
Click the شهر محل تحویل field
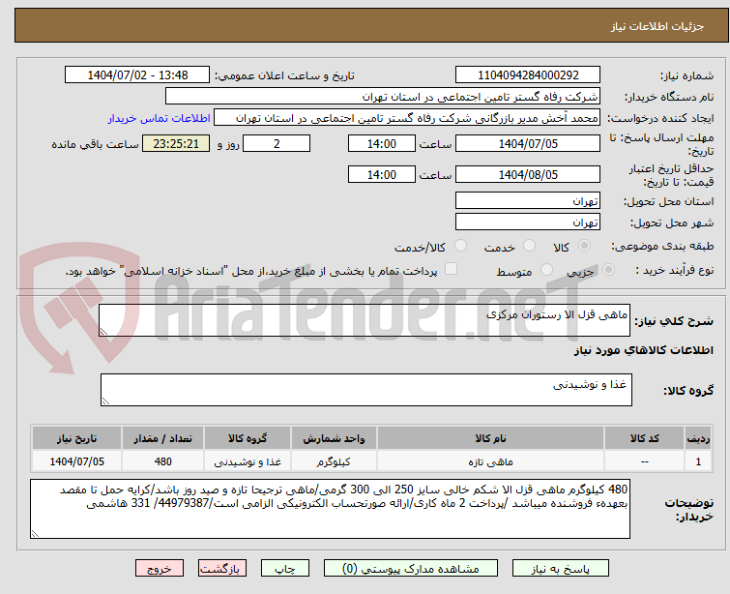point(528,223)
